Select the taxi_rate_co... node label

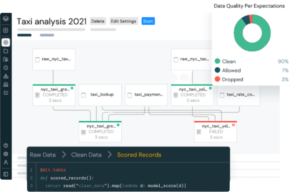(241, 94)
